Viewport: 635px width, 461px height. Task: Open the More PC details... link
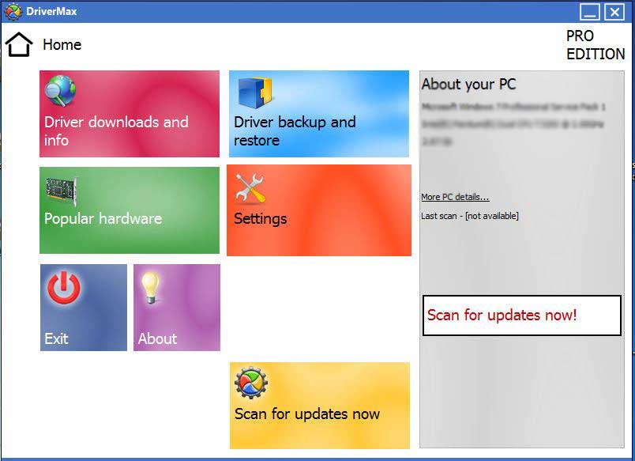(455, 197)
